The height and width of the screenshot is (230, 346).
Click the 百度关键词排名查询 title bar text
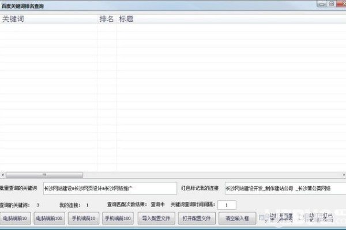click(x=22, y=6)
